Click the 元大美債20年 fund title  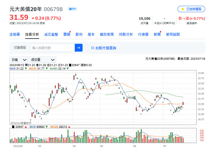[x=25, y=9]
